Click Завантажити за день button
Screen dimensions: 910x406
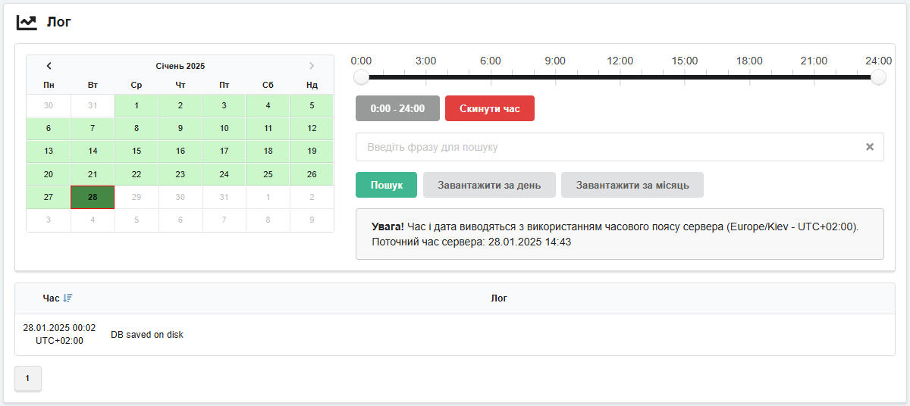pos(489,185)
